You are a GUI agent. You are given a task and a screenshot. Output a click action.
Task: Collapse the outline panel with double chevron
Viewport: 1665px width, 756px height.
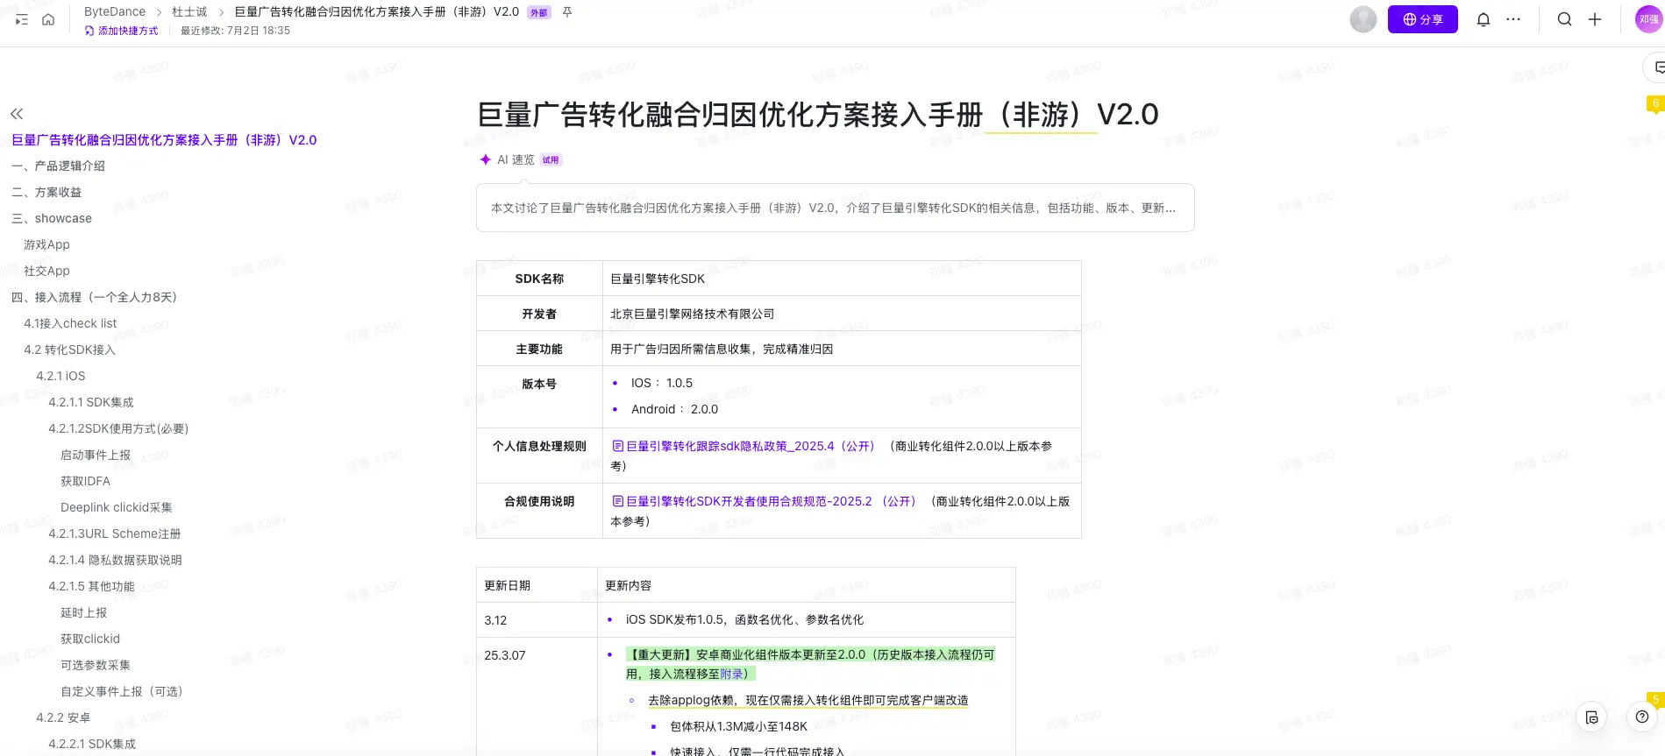pyautogui.click(x=17, y=114)
